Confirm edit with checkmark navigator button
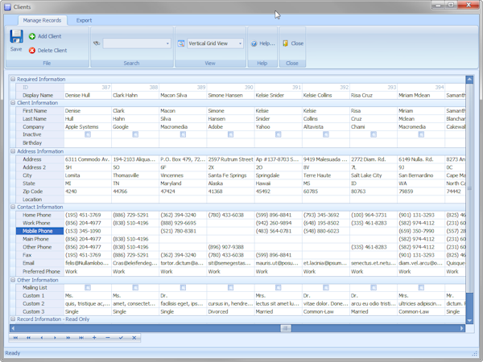The width and height of the screenshot is (483, 362). pos(121,338)
